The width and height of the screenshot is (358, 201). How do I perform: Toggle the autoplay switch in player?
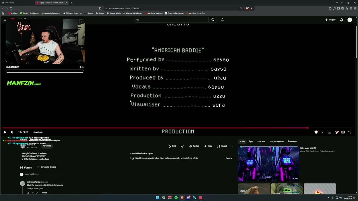(x=322, y=132)
